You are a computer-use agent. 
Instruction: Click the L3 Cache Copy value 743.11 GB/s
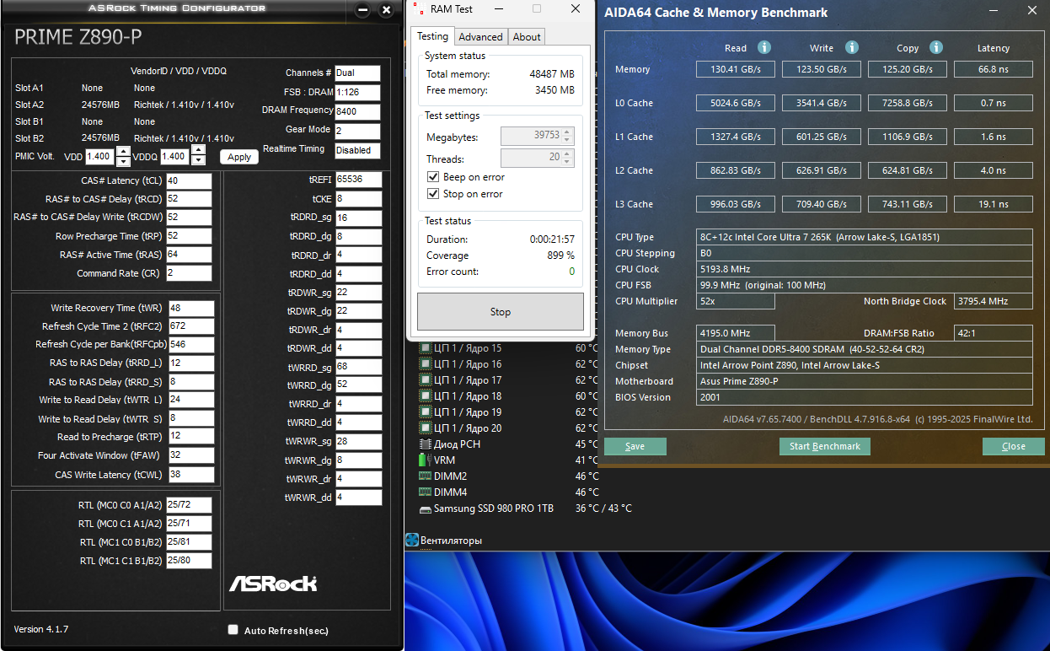(907, 204)
